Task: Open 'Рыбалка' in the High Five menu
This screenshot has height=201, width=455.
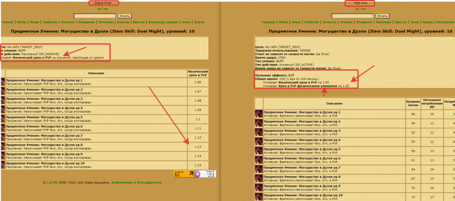Action: click(x=312, y=22)
